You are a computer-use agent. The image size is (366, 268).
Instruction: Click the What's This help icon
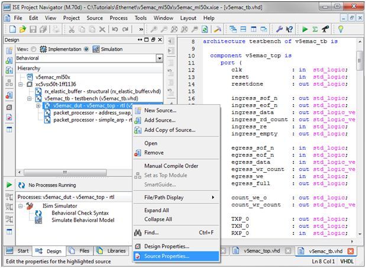(289, 29)
